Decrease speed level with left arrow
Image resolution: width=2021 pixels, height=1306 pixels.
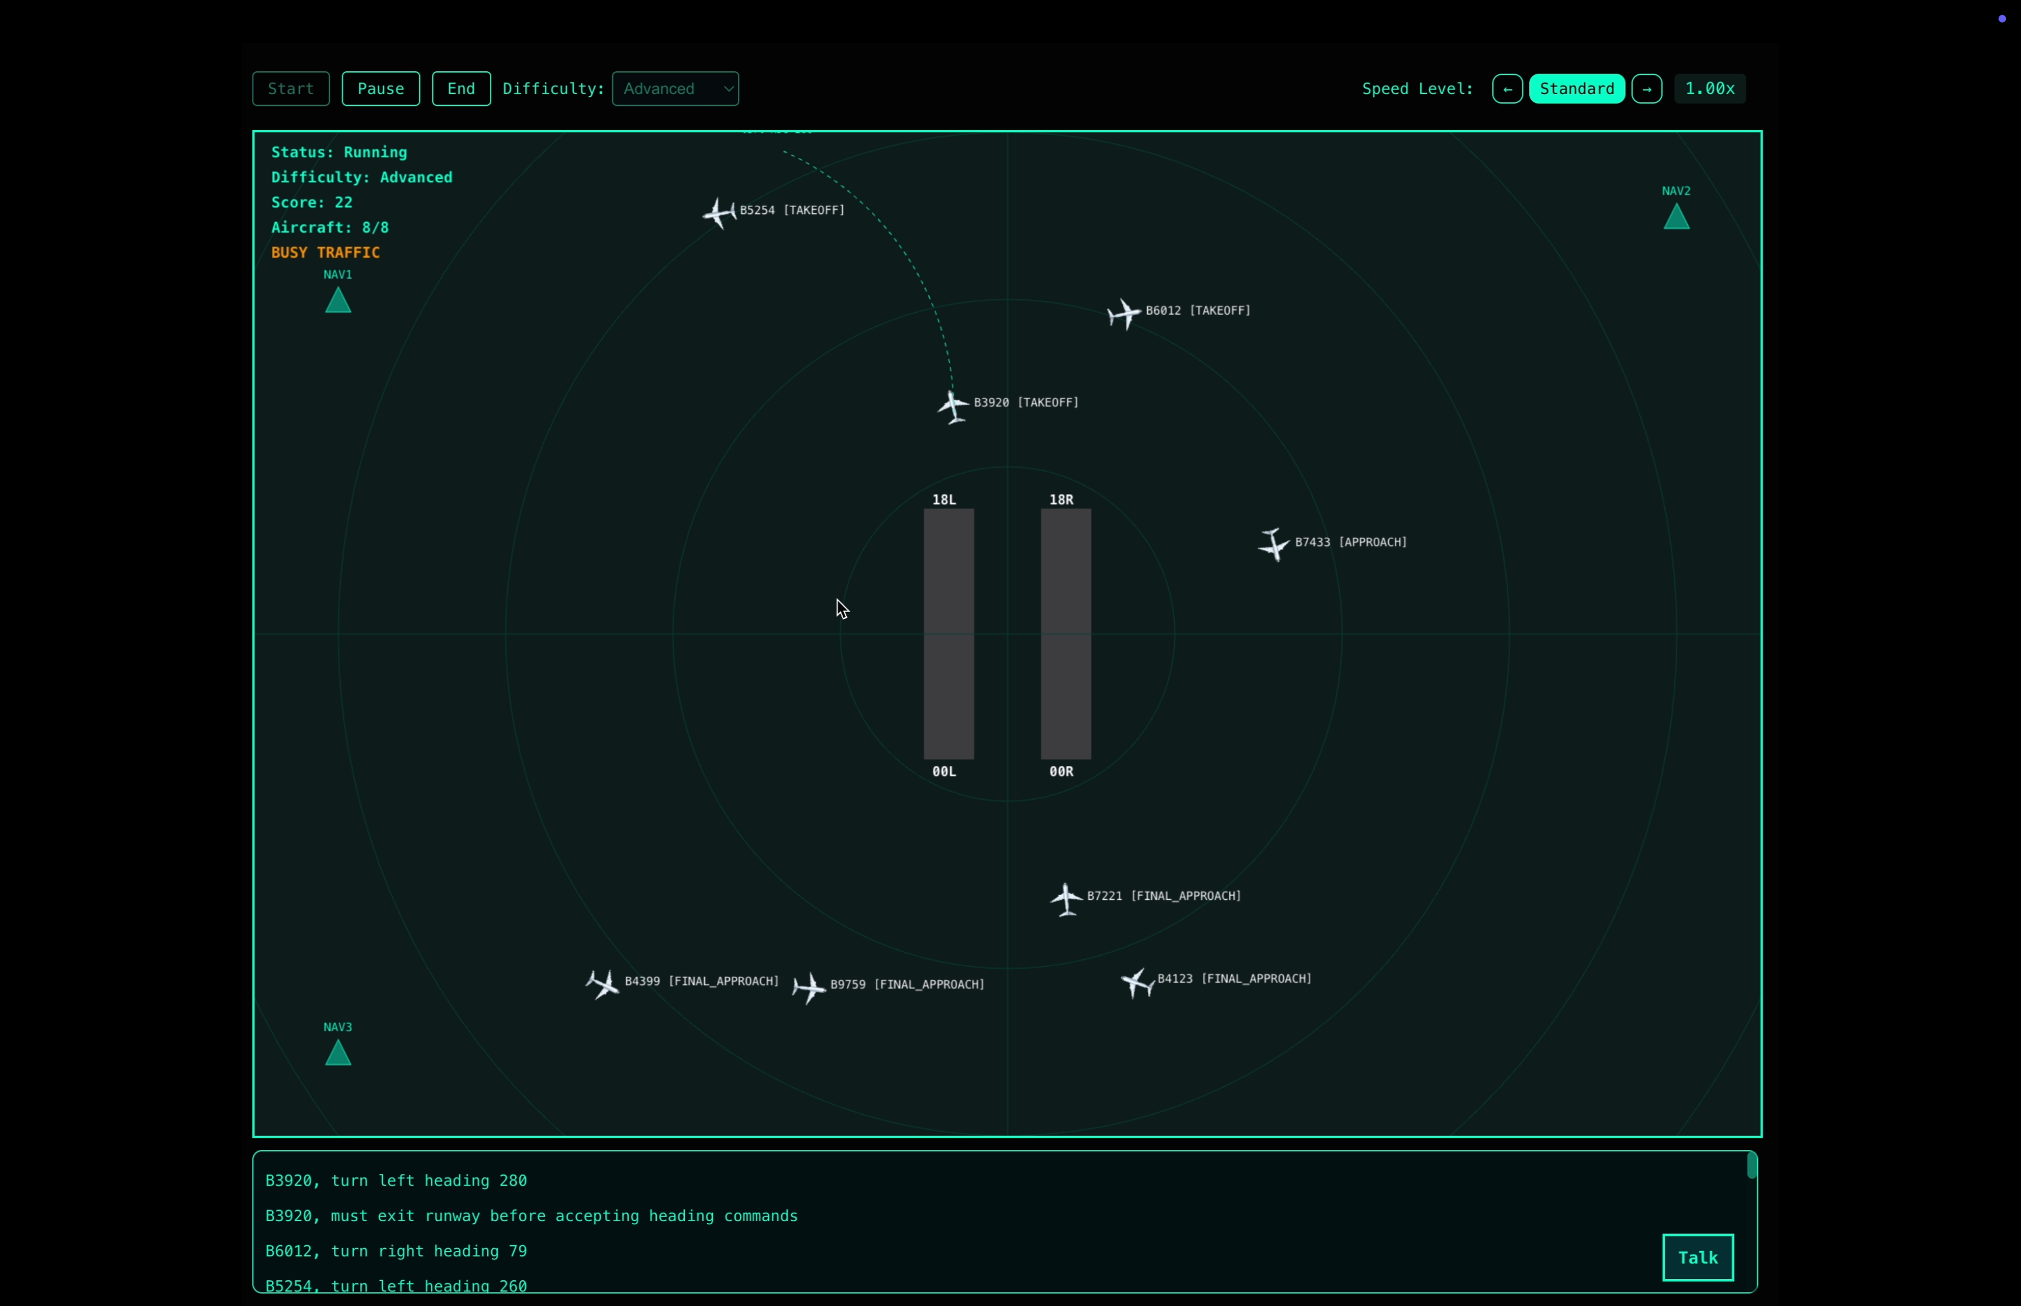(x=1507, y=89)
